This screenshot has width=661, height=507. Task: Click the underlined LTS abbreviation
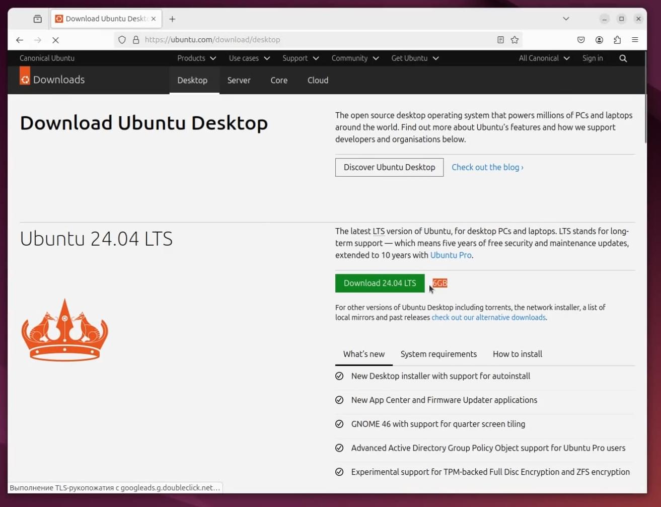(x=379, y=232)
